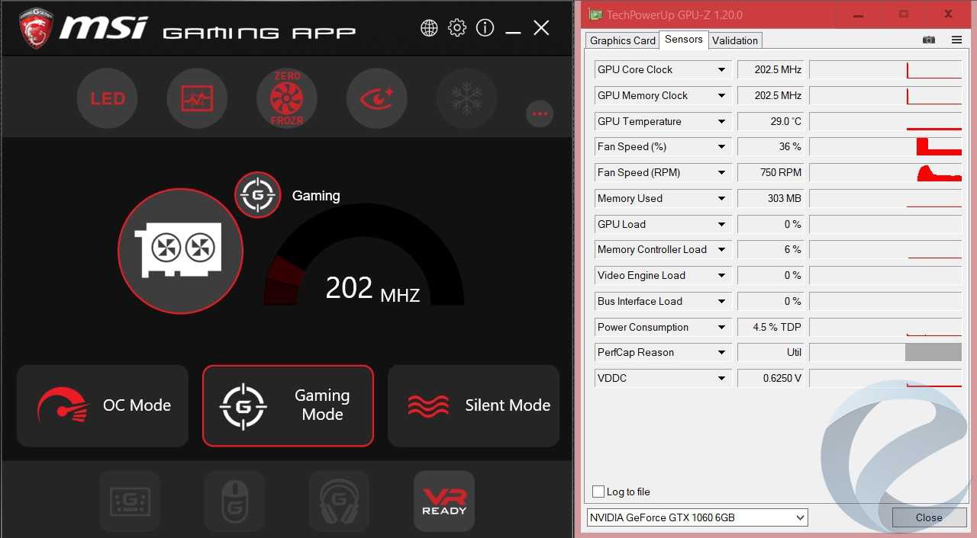Open MSI Gaming App settings gear
The width and height of the screenshot is (977, 538).
point(457,28)
